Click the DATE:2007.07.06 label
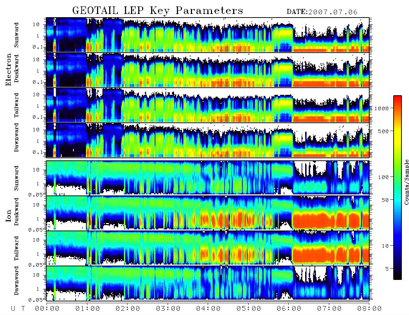Image resolution: width=409 pixels, height=315 pixels. (322, 12)
